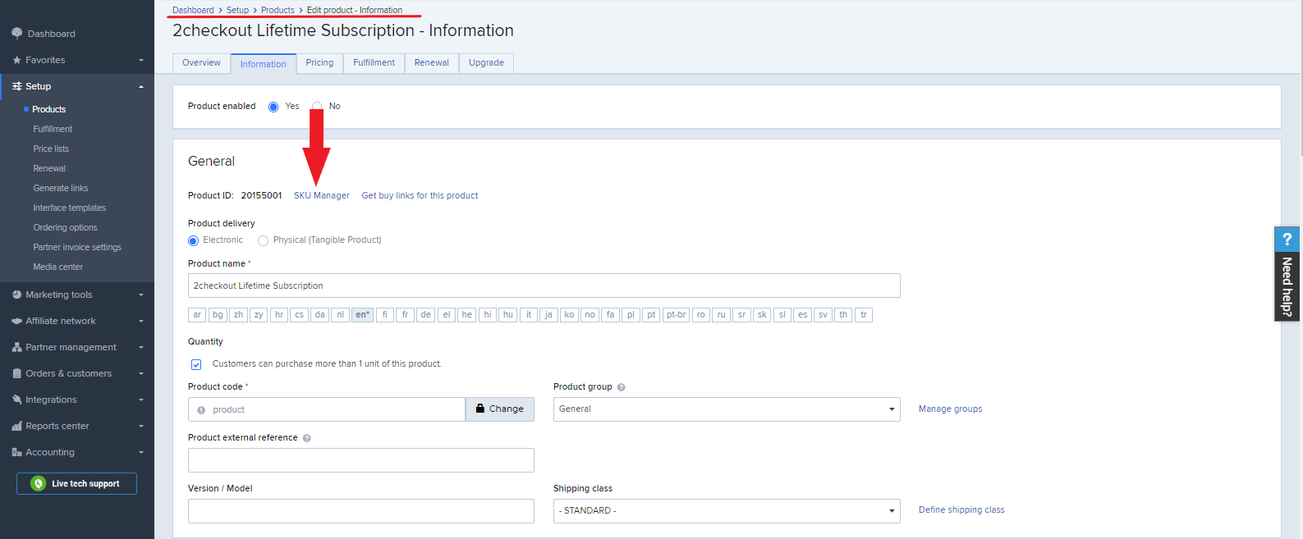Click the Marketing tools icon
The image size is (1303, 539).
click(x=17, y=295)
